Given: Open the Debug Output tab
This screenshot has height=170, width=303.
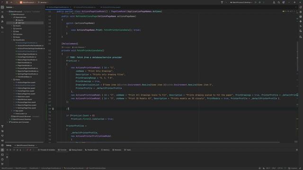Looking at the screenshot, I should 76,150.
